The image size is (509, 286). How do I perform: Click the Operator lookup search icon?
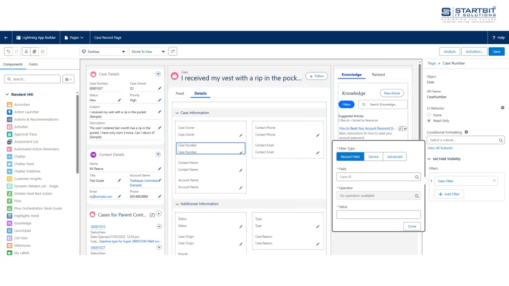tap(417, 196)
